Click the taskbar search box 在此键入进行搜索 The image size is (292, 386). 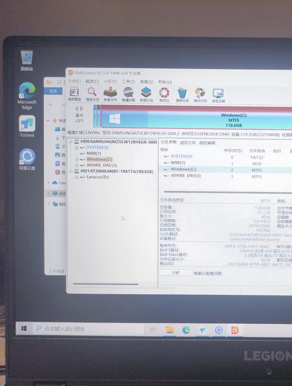pos(88,329)
